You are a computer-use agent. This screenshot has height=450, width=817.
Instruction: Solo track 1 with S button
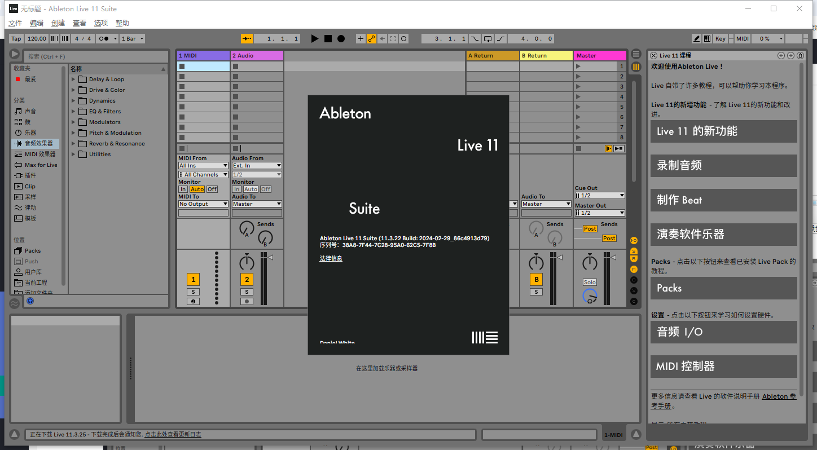[x=193, y=292]
